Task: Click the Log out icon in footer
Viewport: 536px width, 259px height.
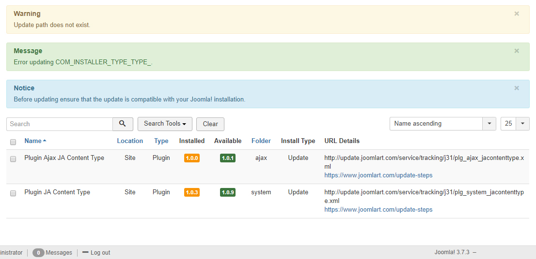Action: 85,252
